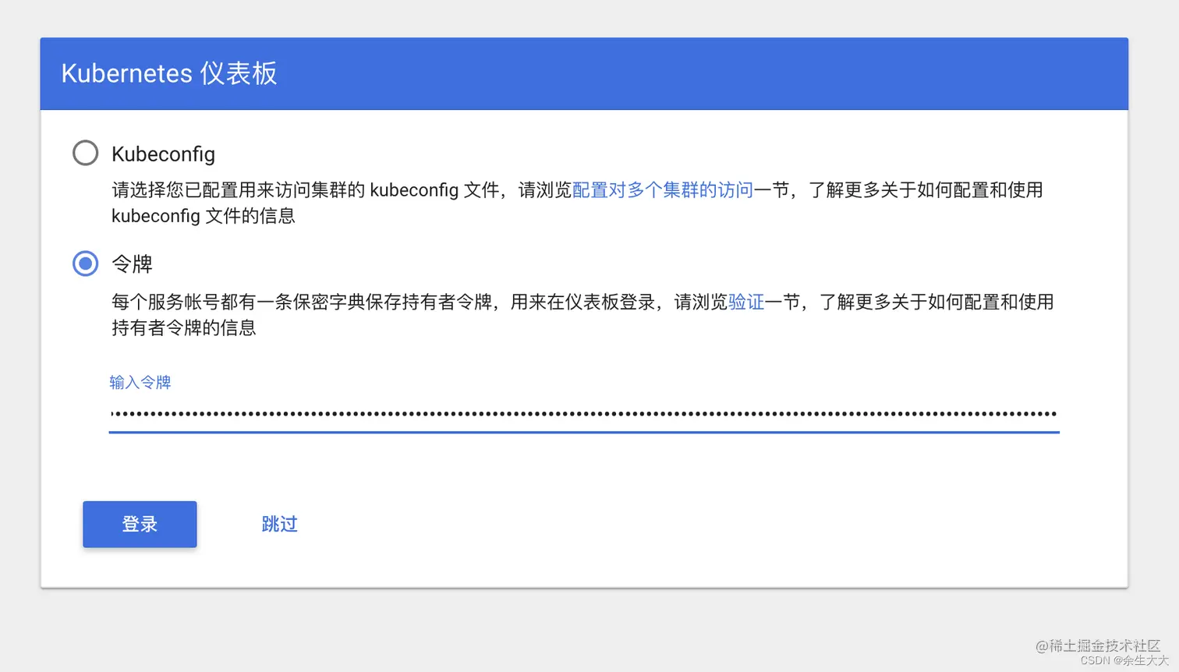Click the 令牌 option label text
This screenshot has height=672, width=1179.
pyautogui.click(x=132, y=264)
